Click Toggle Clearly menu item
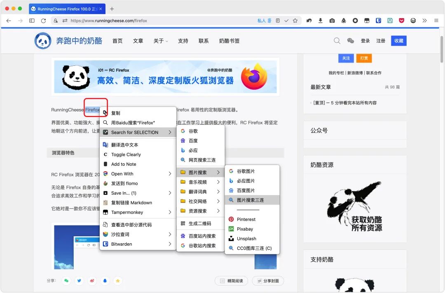 click(138, 154)
